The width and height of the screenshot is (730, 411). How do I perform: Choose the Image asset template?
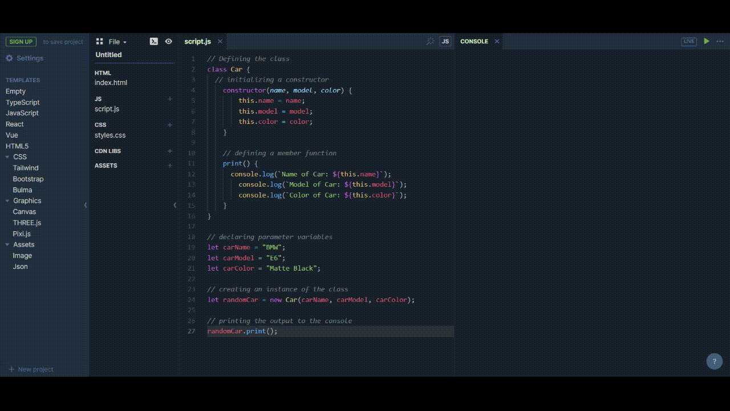[22, 256]
